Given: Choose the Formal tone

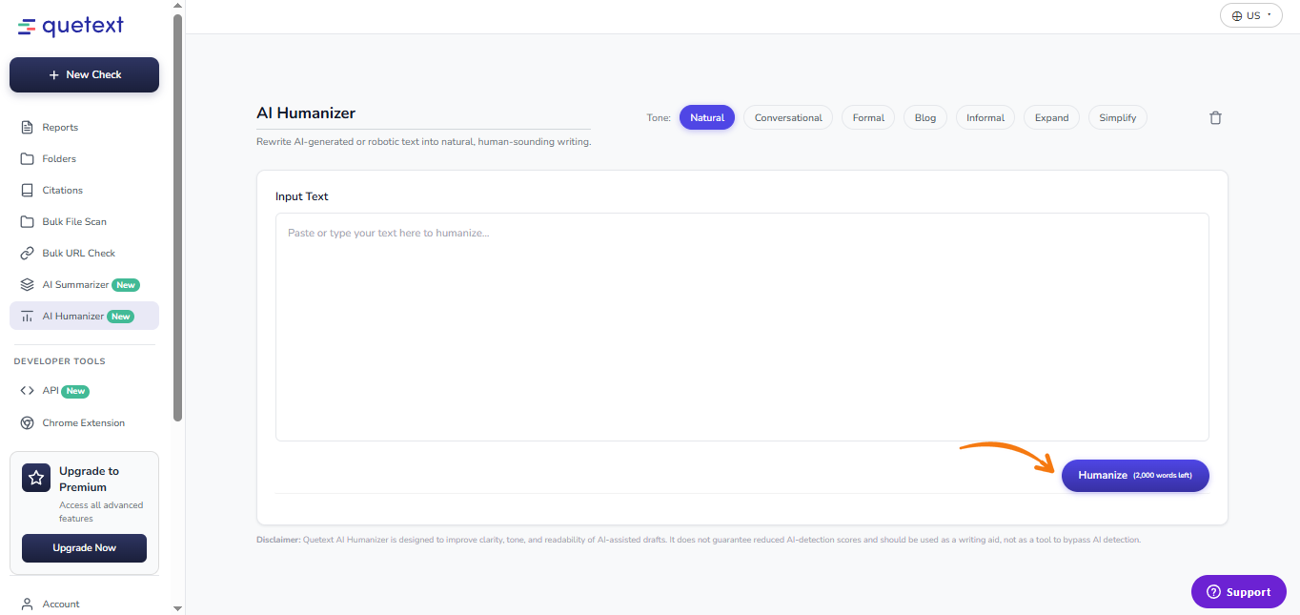Looking at the screenshot, I should pos(868,118).
